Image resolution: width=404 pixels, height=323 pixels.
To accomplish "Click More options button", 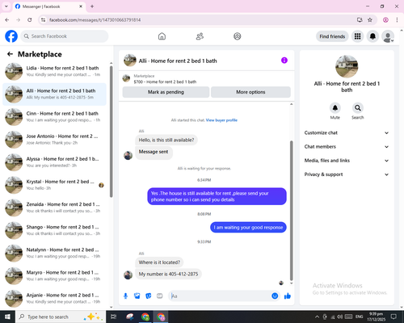I will click(x=250, y=92).
